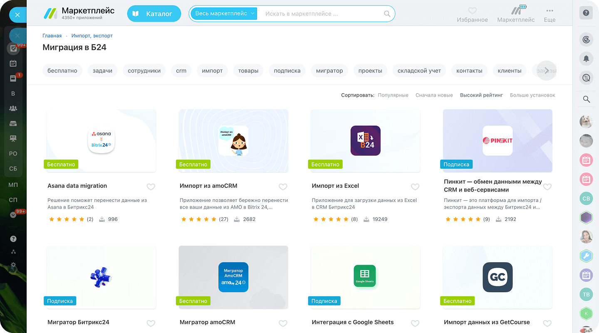Open notifications bell in right sidebar
The height and width of the screenshot is (333, 599).
tap(586, 59)
